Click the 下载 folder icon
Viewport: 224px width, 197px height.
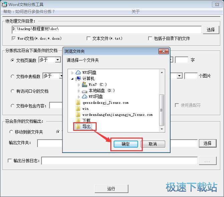click(x=78, y=120)
